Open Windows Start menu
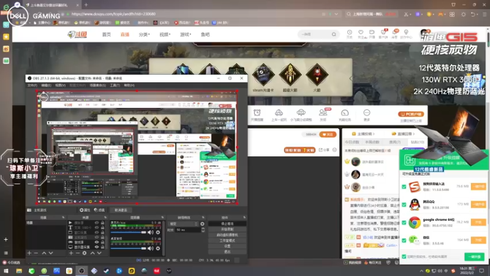 coord(6,270)
